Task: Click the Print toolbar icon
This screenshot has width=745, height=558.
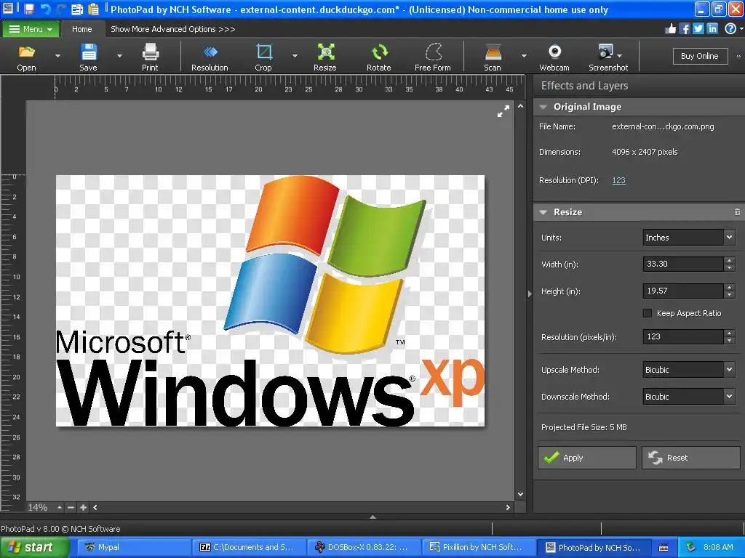Action: point(150,57)
